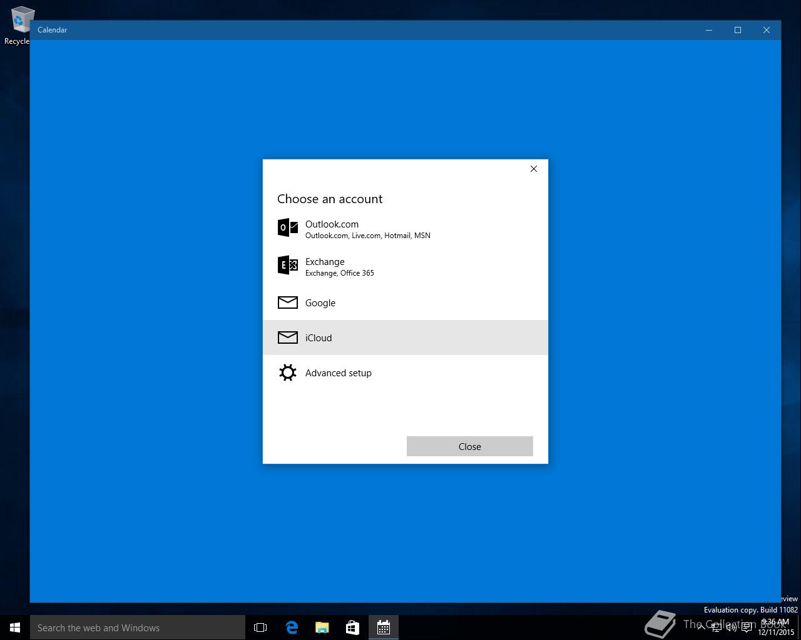
Task: Click the Search the web and Windows box
Action: click(138, 627)
